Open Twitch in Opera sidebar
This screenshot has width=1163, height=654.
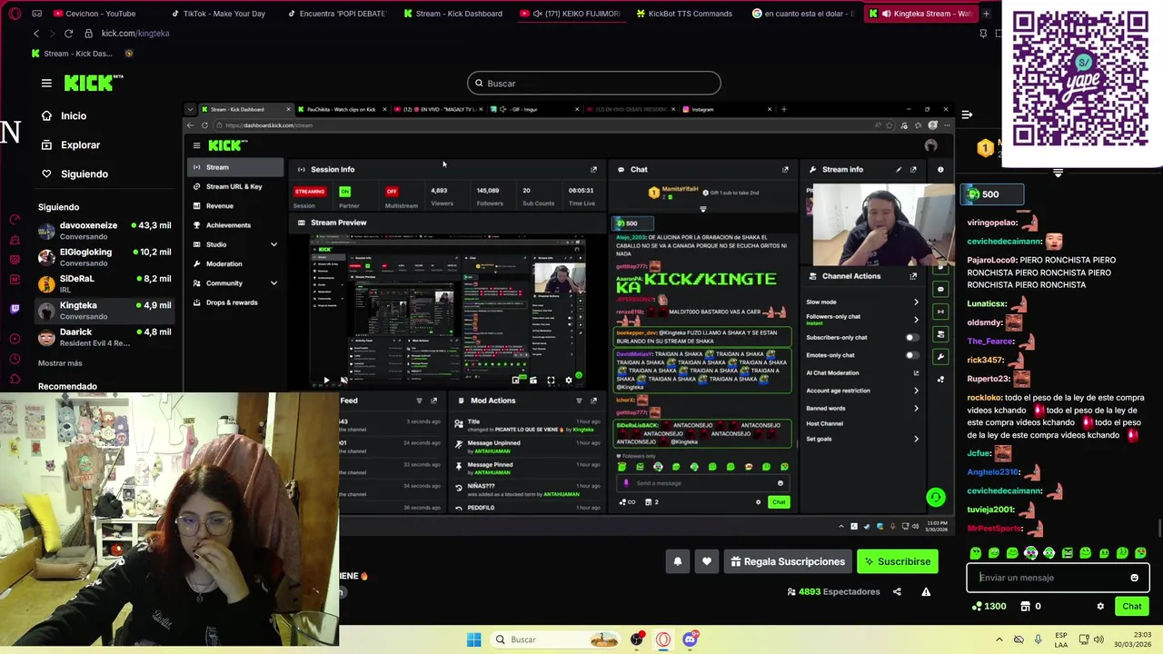15,309
